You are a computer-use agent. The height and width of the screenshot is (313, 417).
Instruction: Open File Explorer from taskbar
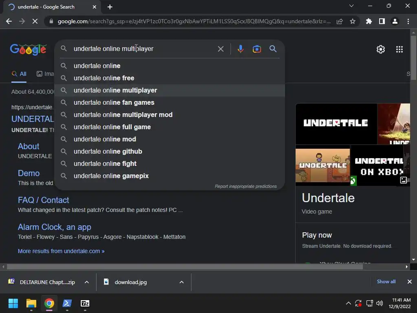click(31, 303)
